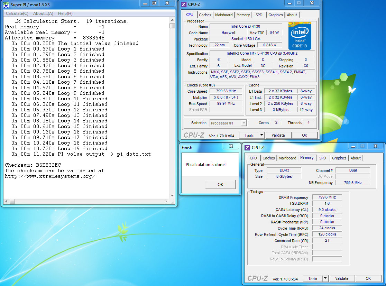Click the Package value Socket 1150 LGA
The height and width of the screenshot is (286, 386).
click(x=246, y=39)
